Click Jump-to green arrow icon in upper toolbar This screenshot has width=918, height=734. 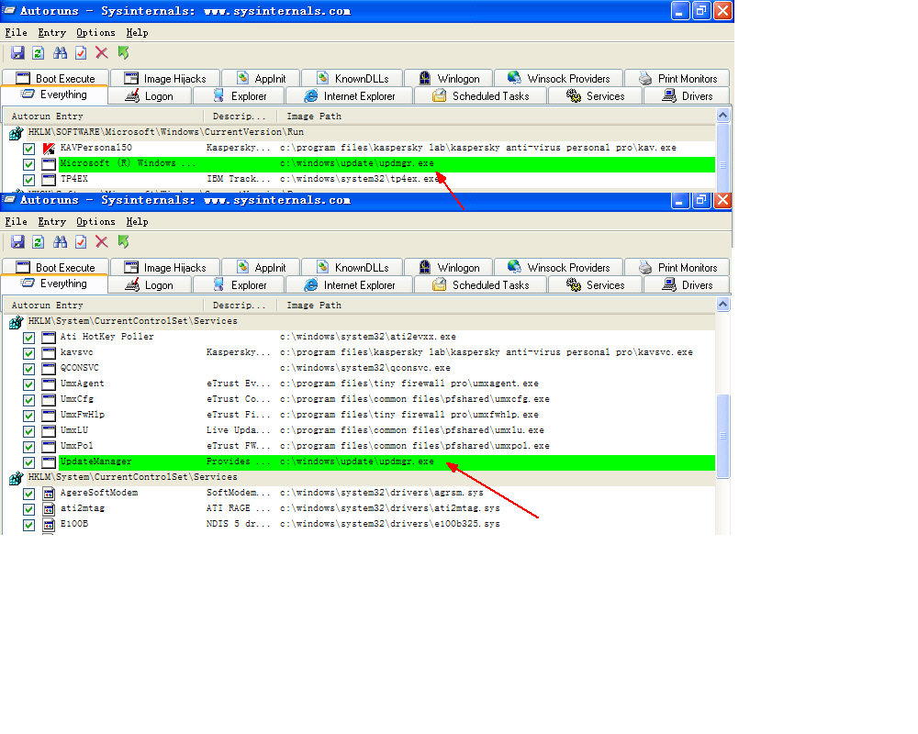[123, 53]
